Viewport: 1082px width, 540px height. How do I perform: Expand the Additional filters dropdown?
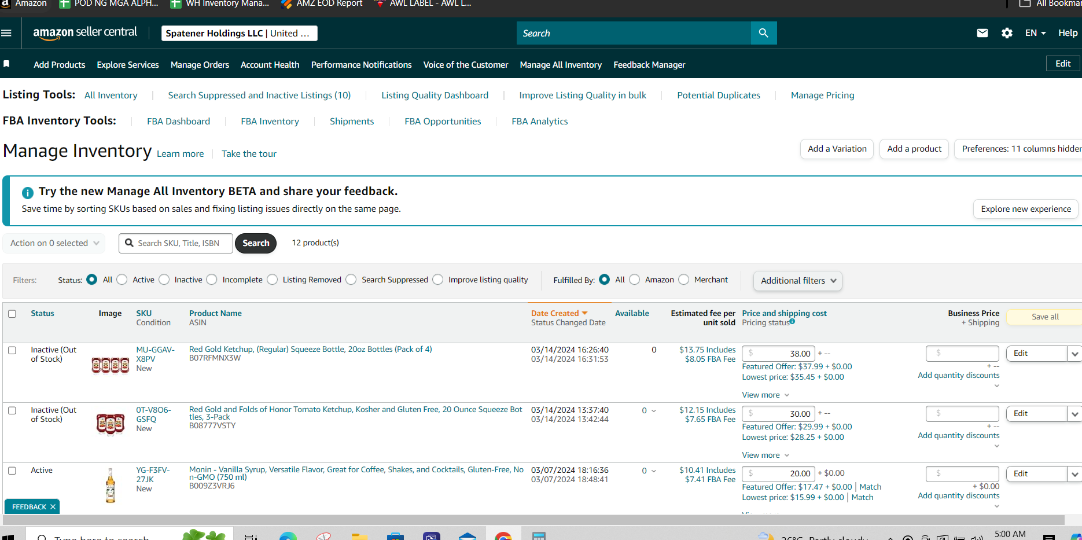[x=798, y=281]
